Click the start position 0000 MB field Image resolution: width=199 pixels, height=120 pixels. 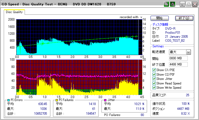point(178,58)
